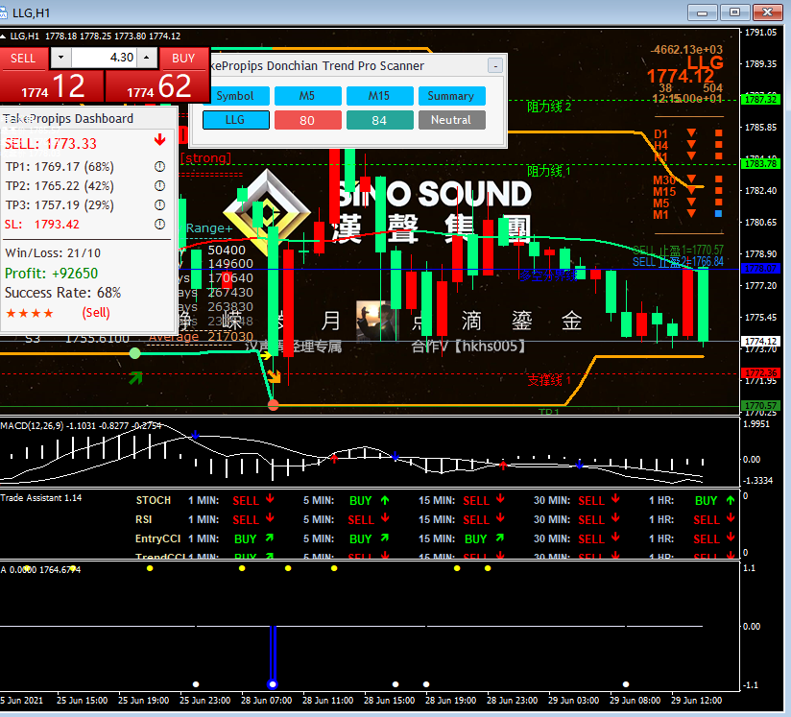Click the M5 value 80 cell

point(308,120)
